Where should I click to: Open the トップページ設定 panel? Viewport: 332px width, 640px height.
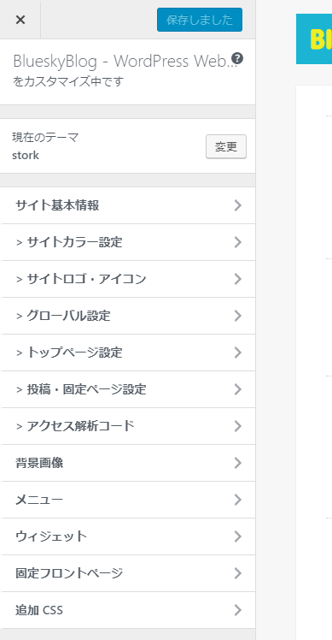pos(128,353)
